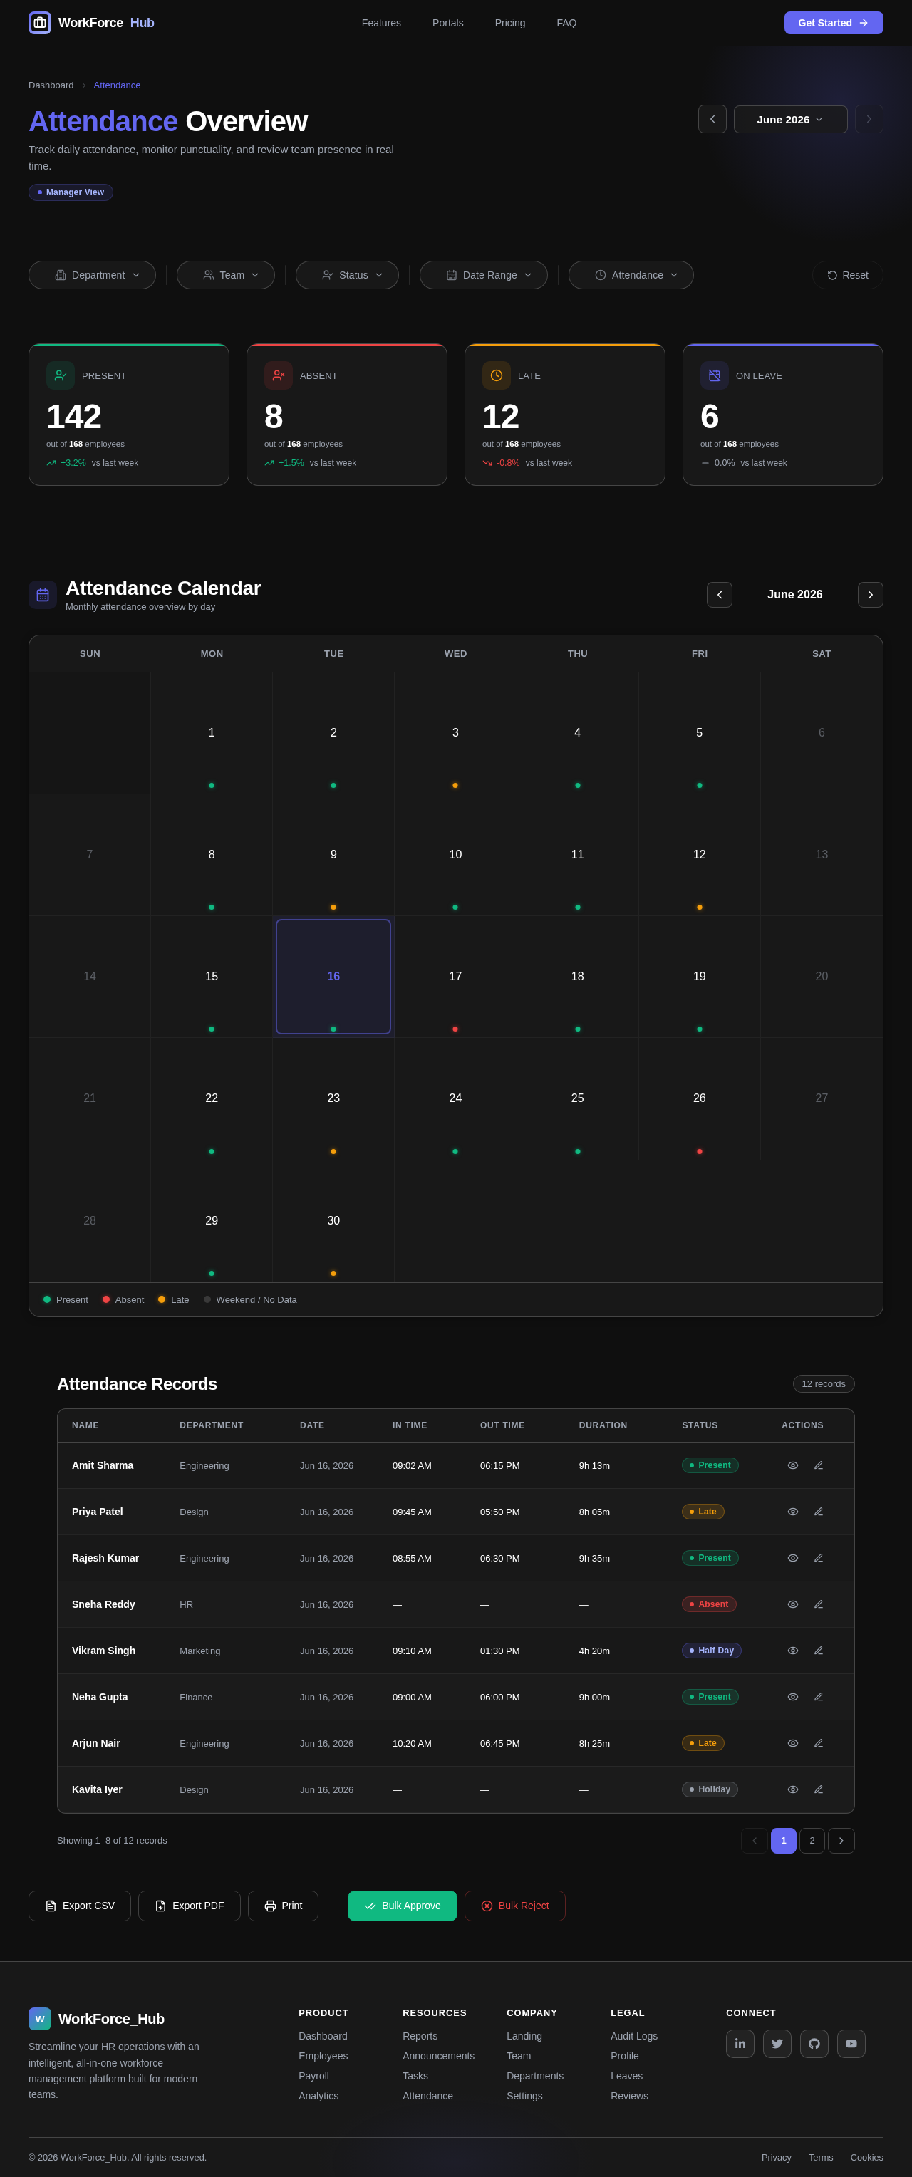Viewport: 912px width, 2177px height.
Task: Go to previous month in calendar header
Action: (720, 595)
